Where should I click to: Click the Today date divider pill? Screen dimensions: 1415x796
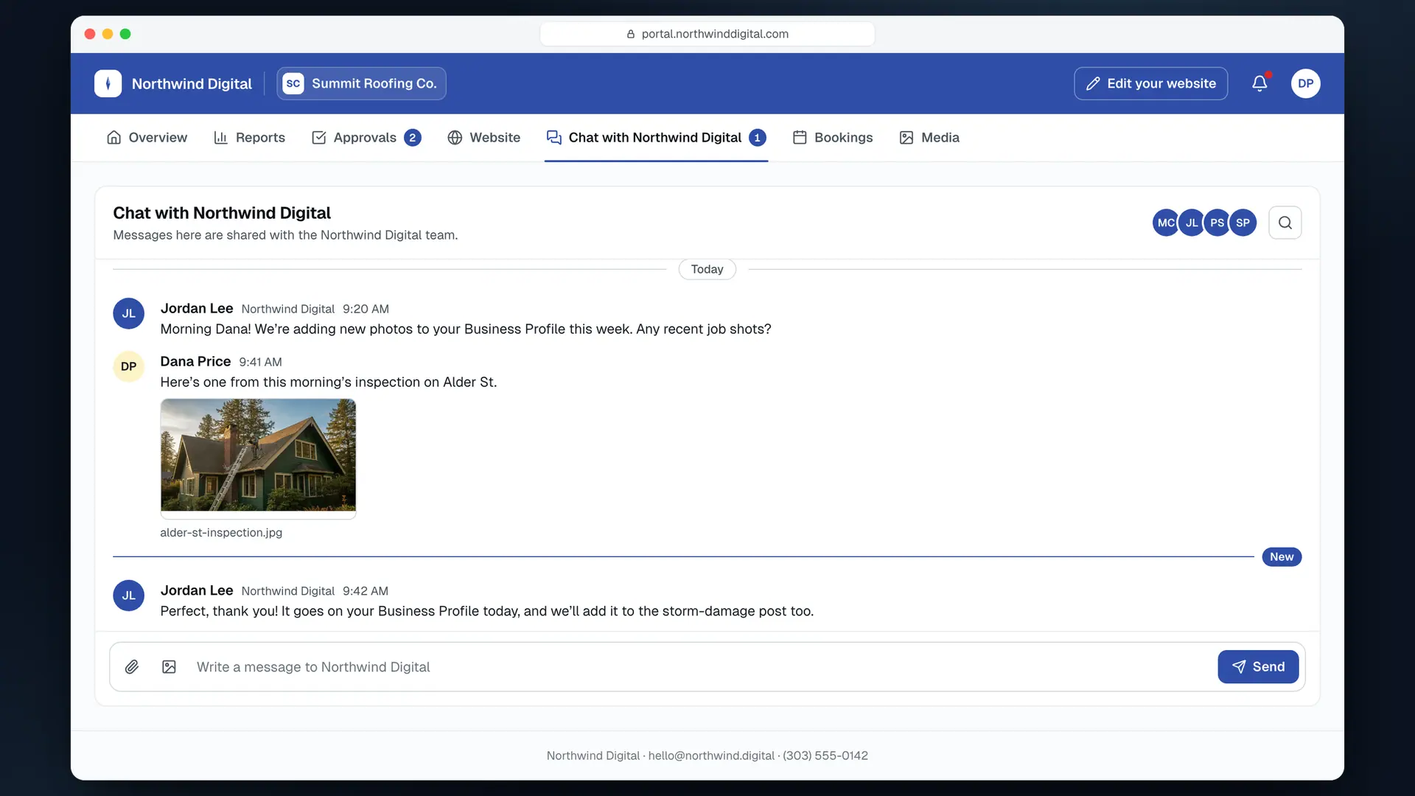click(707, 270)
